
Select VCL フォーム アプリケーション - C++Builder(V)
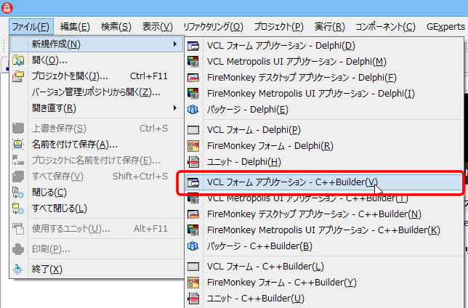point(324,182)
